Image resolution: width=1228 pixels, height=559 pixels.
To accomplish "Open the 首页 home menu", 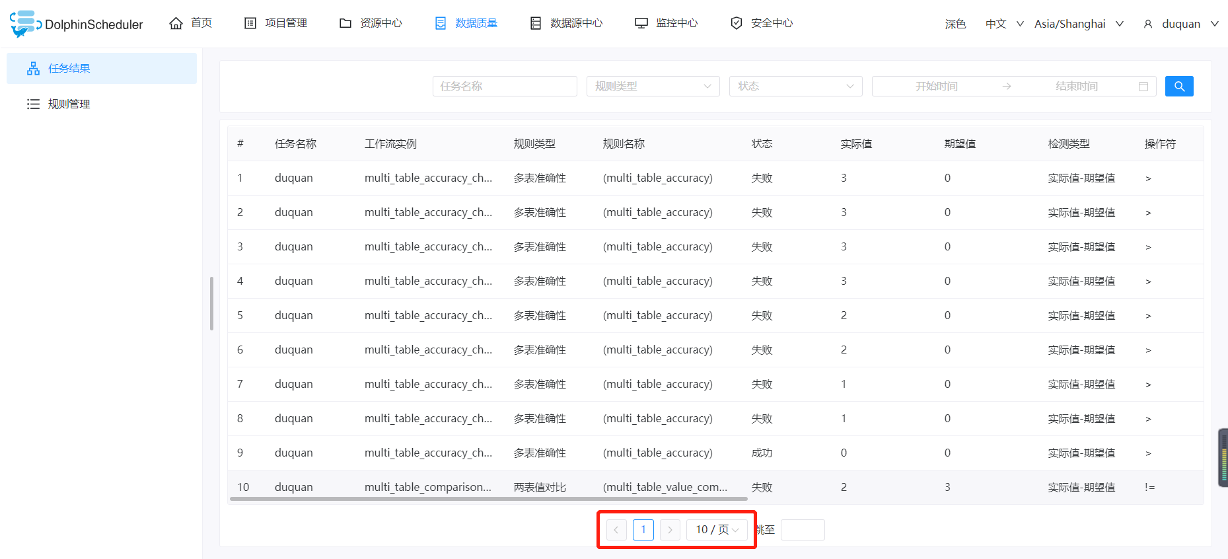I will [191, 23].
